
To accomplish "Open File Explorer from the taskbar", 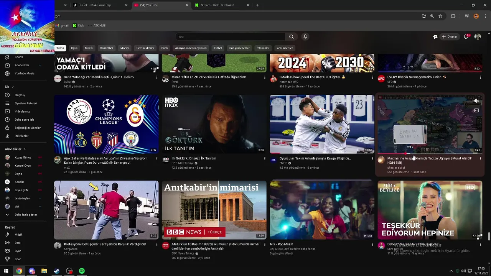I will [44, 271].
